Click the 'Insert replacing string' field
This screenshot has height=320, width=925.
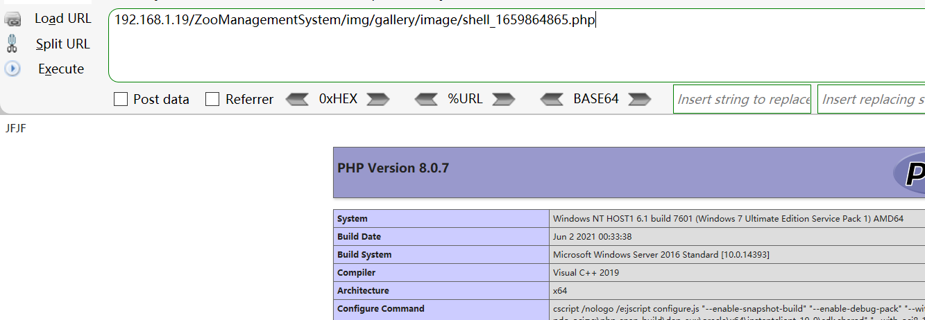872,99
